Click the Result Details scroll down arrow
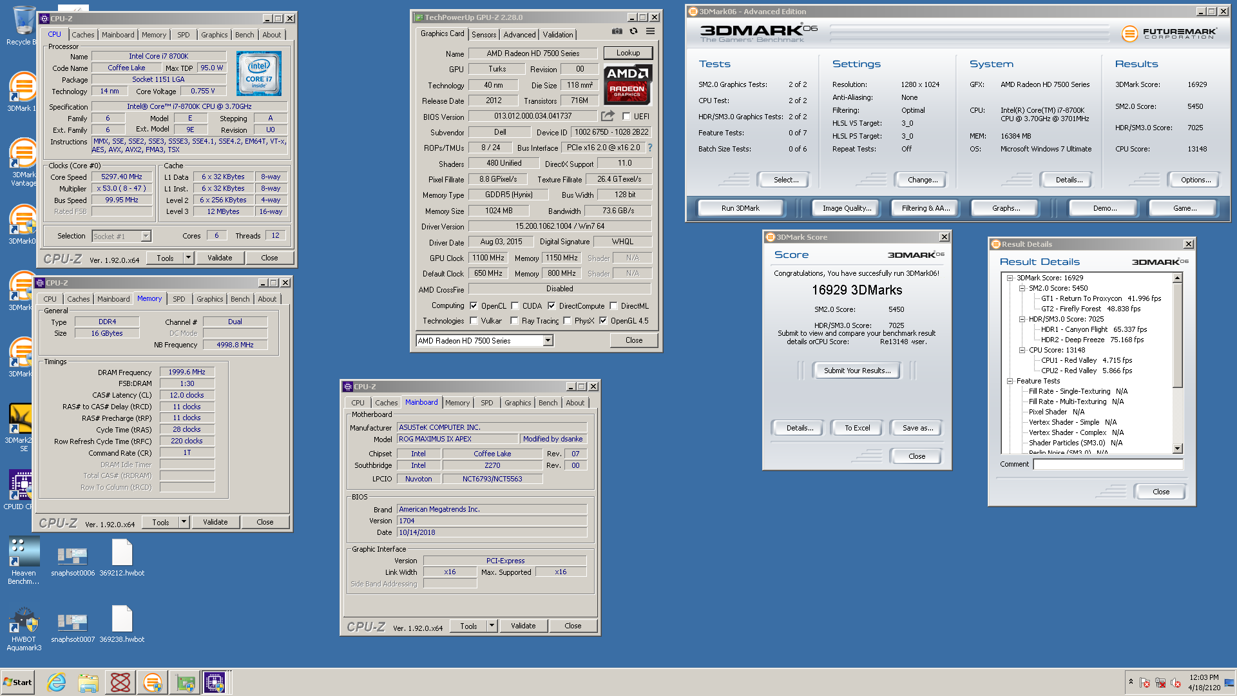1237x696 pixels. coord(1178,449)
